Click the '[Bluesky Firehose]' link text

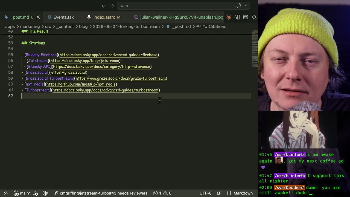pos(41,55)
